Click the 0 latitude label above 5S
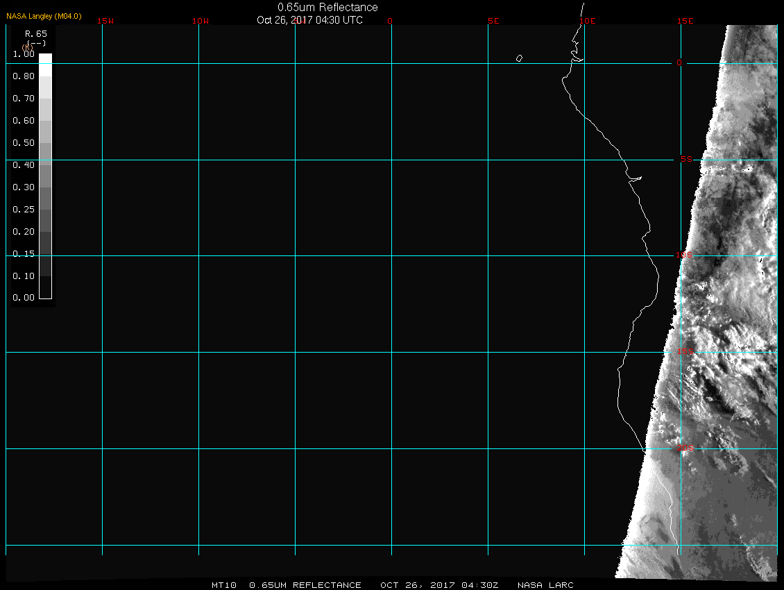 tap(679, 62)
